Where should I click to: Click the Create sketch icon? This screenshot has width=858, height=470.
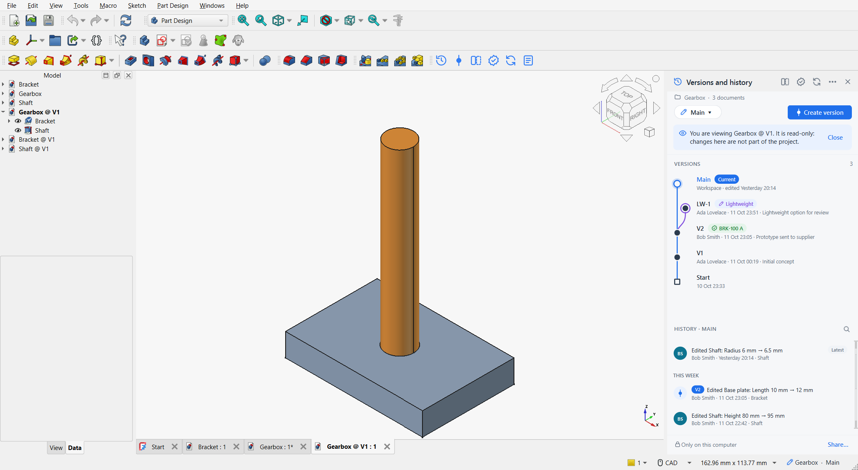pyautogui.click(x=162, y=40)
